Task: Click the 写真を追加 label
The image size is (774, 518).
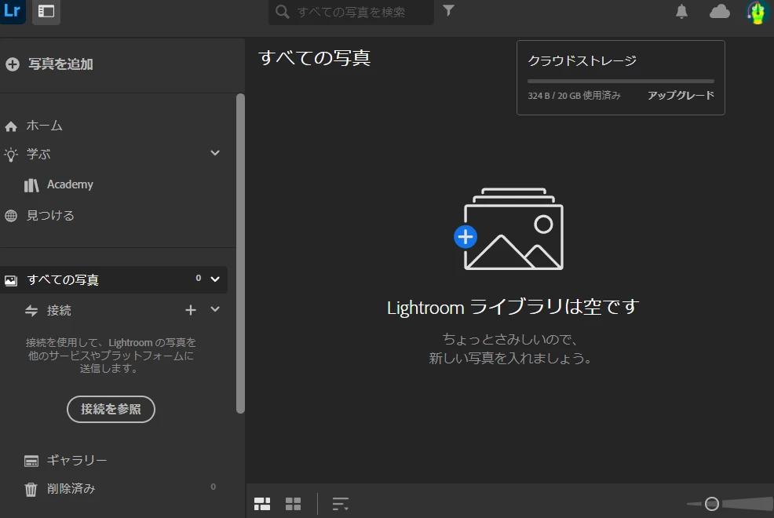Action: 60,64
